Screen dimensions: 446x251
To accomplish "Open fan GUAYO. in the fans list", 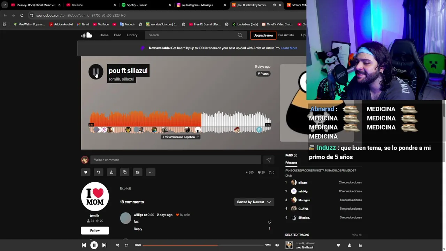I will [x=303, y=209].
